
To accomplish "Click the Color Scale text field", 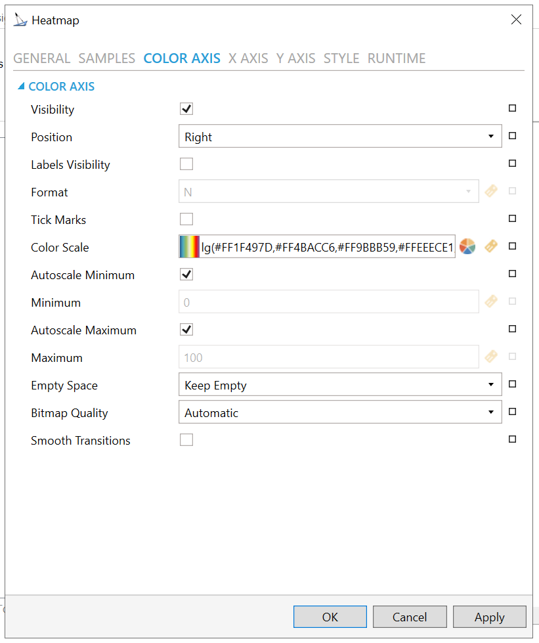I will [327, 247].
